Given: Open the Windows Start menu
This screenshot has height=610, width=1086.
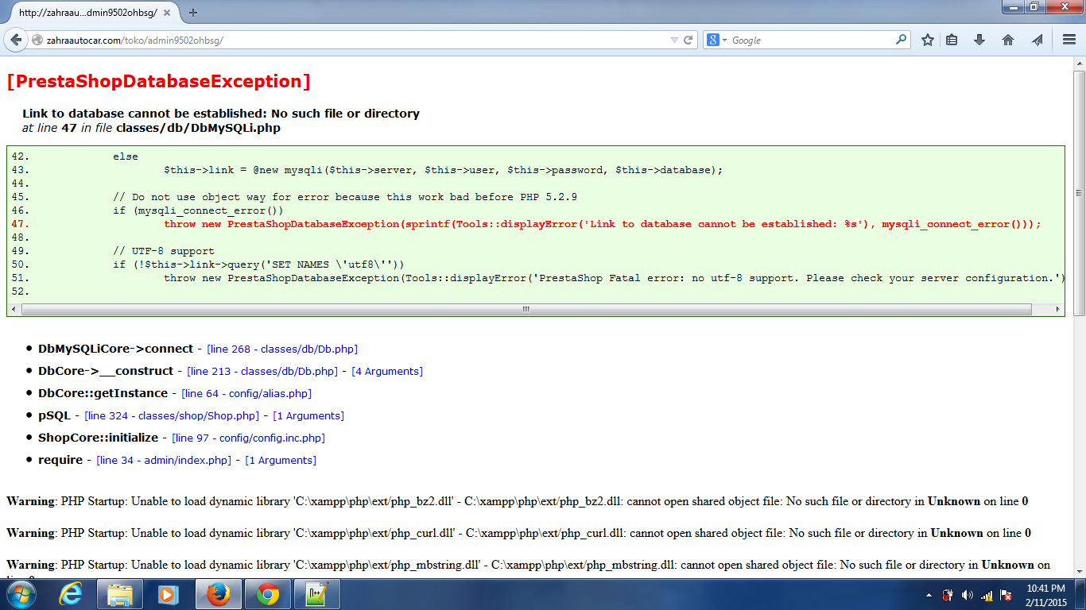Looking at the screenshot, I should coord(21,594).
